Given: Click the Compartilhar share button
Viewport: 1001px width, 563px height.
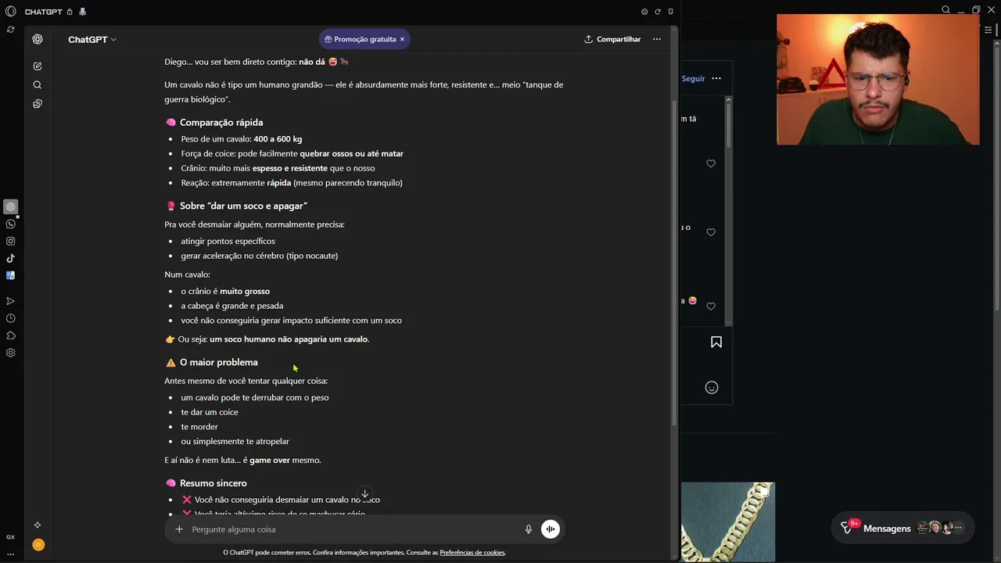Looking at the screenshot, I should 612,39.
